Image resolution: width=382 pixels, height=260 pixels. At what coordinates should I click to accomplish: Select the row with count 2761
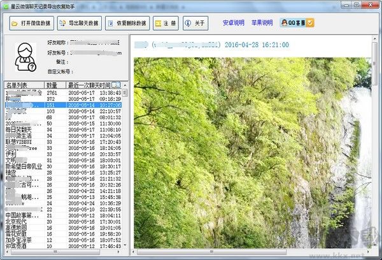click(63, 93)
